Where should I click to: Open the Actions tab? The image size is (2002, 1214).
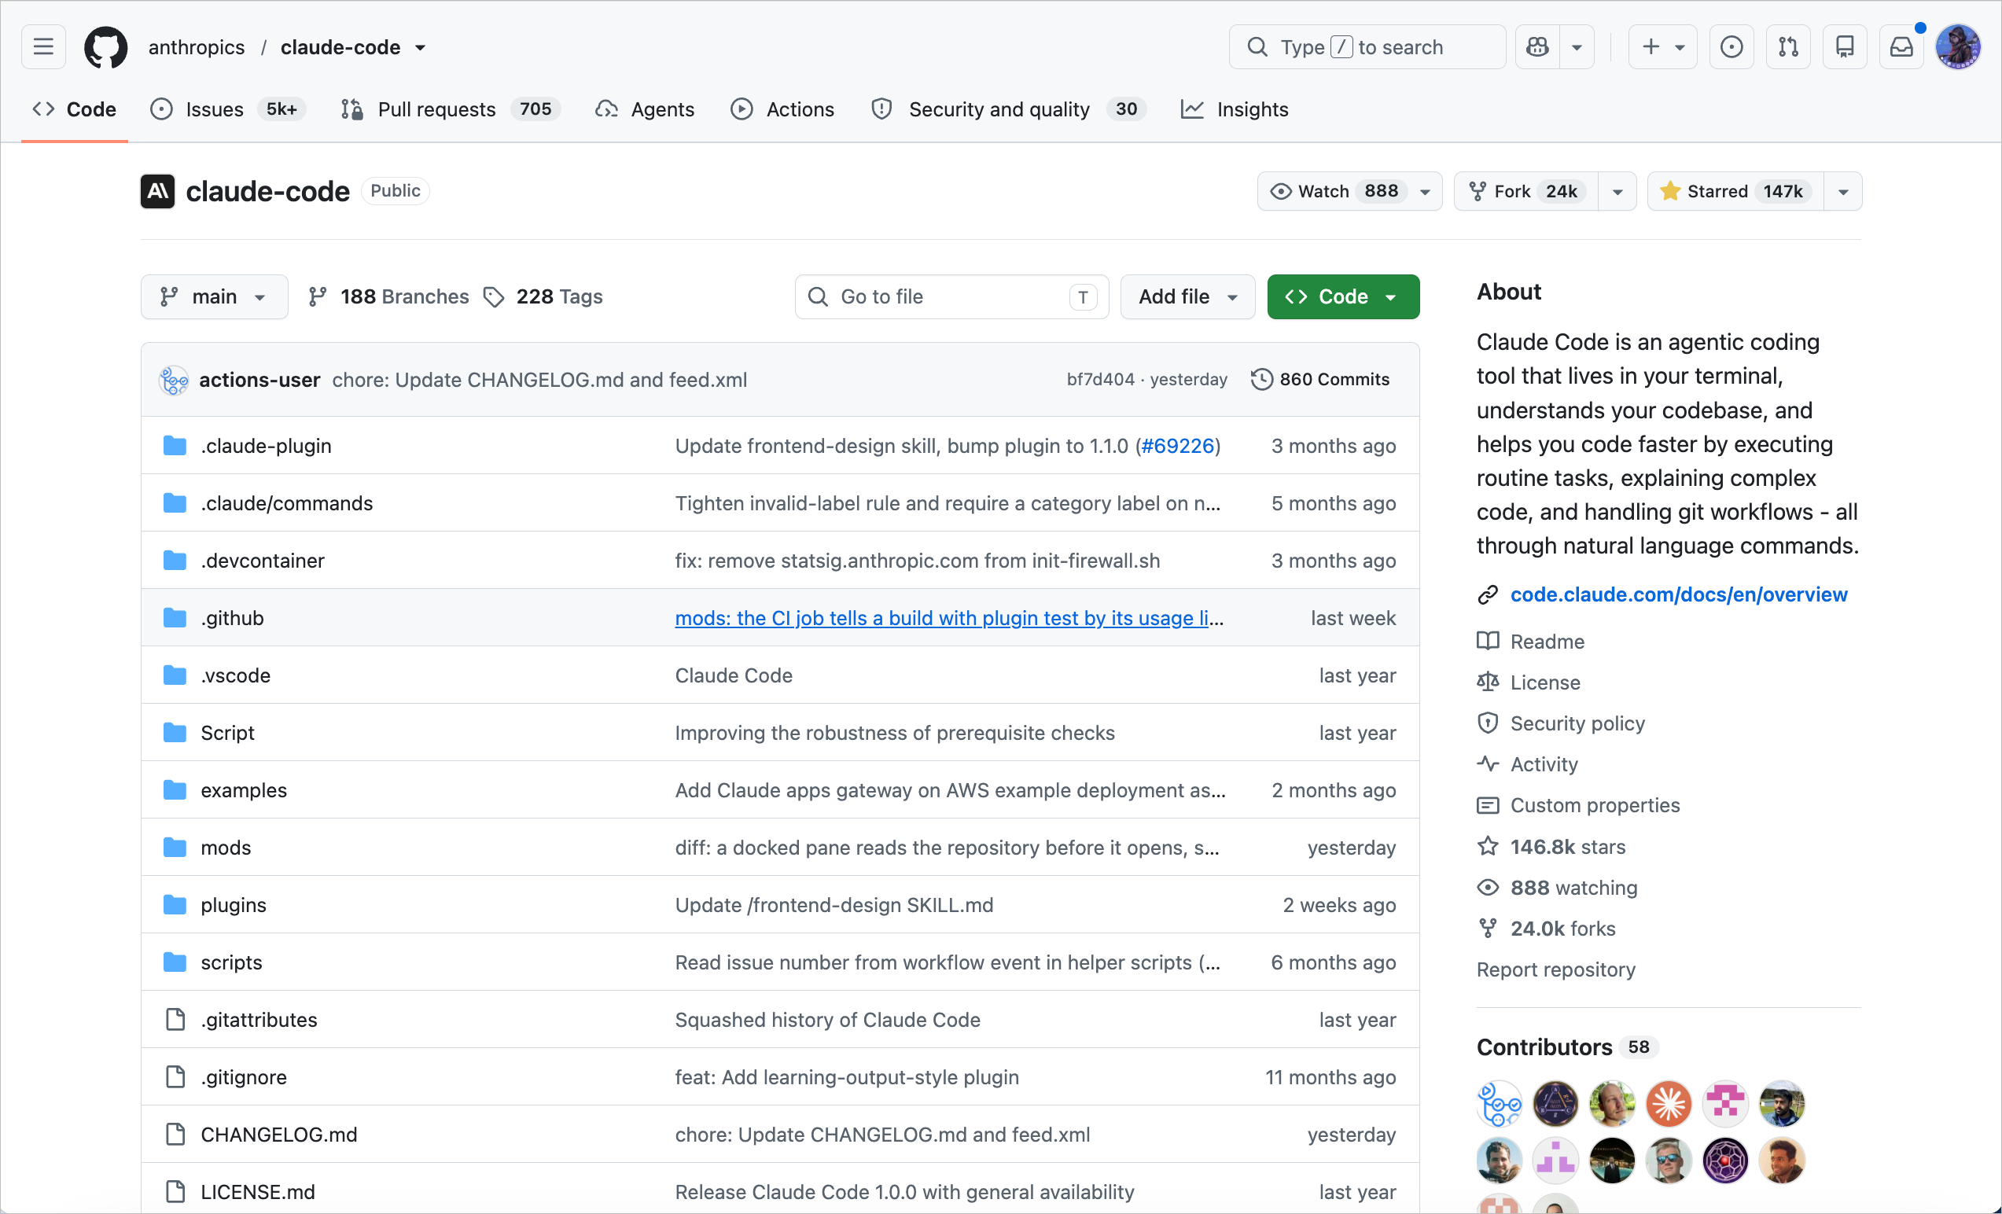[x=782, y=109]
